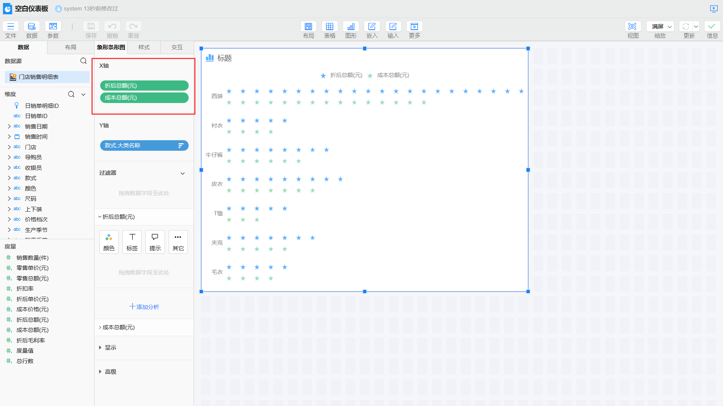Click the 视图 view icon
The width and height of the screenshot is (723, 406).
tap(633, 26)
